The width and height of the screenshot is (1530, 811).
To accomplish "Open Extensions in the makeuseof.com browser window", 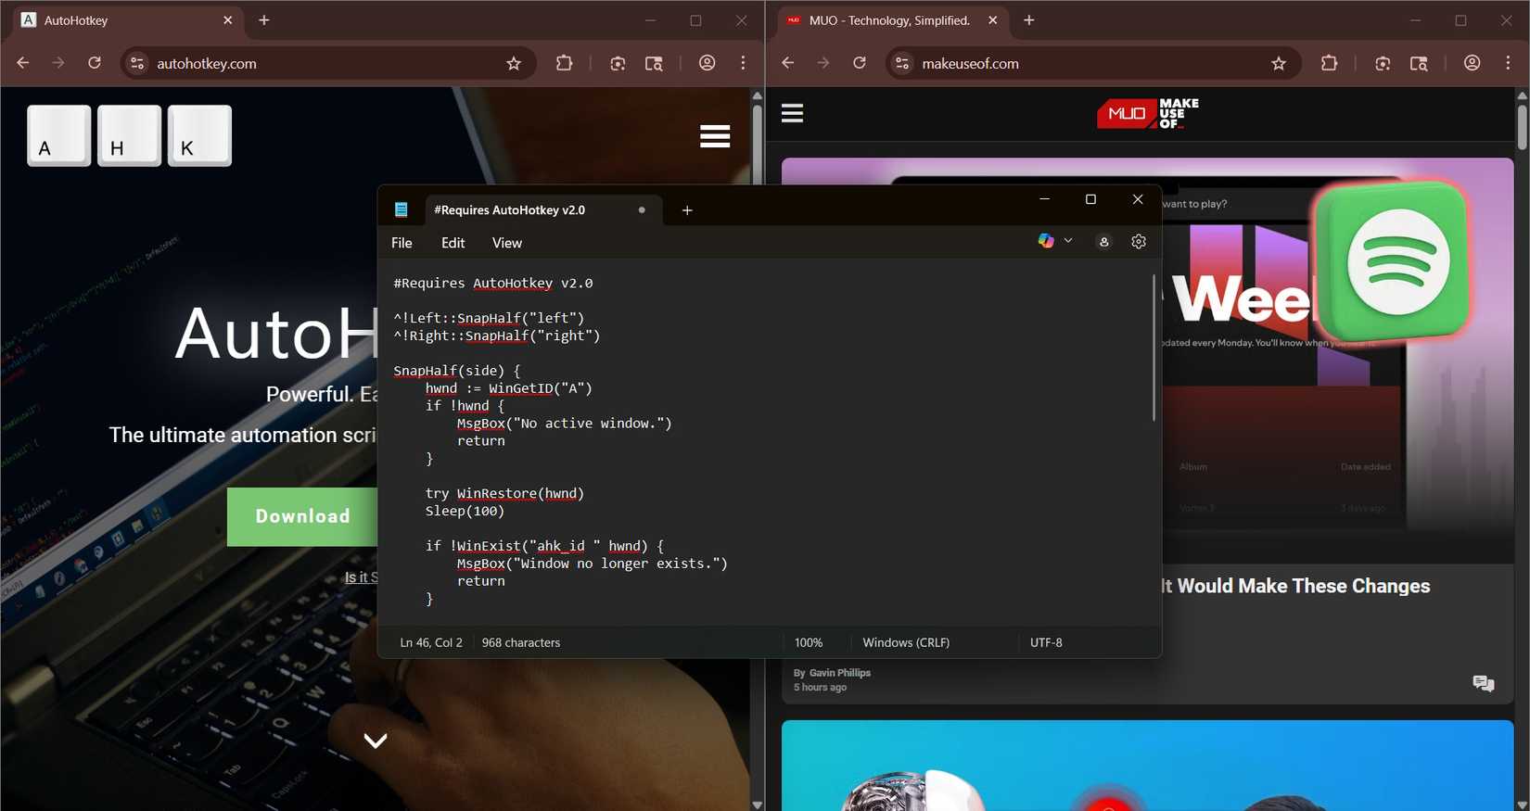I will 1329,63.
